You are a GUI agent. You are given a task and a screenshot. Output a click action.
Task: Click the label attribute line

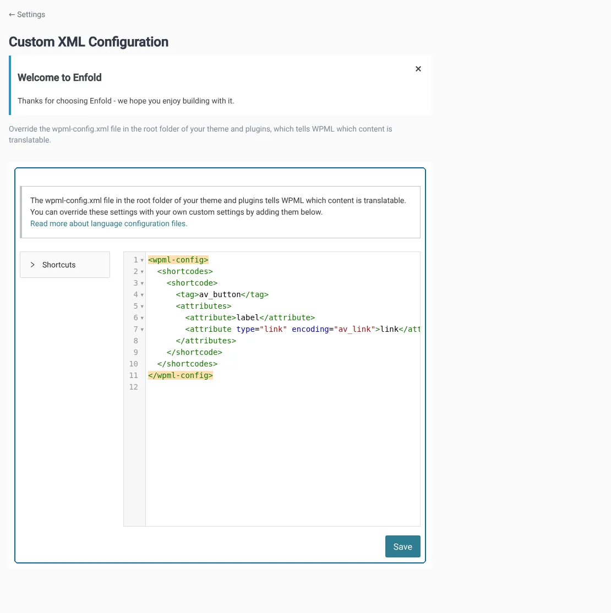[x=250, y=318]
